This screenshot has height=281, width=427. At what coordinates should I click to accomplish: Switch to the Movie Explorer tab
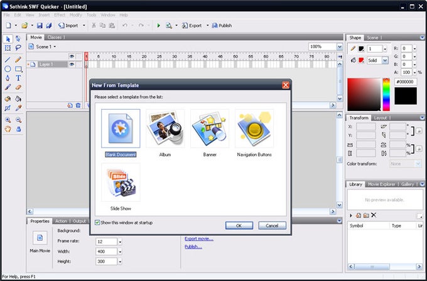pyautogui.click(x=382, y=184)
